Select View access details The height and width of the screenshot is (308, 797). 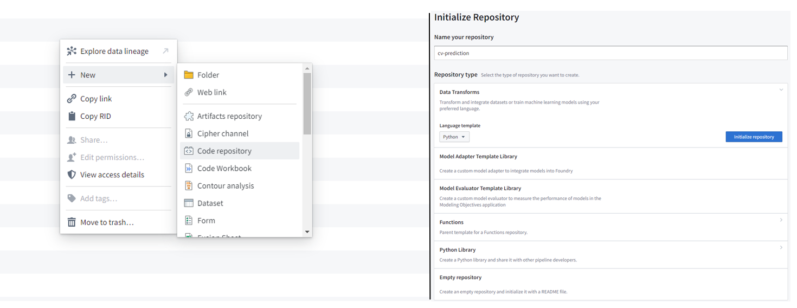pos(118,175)
